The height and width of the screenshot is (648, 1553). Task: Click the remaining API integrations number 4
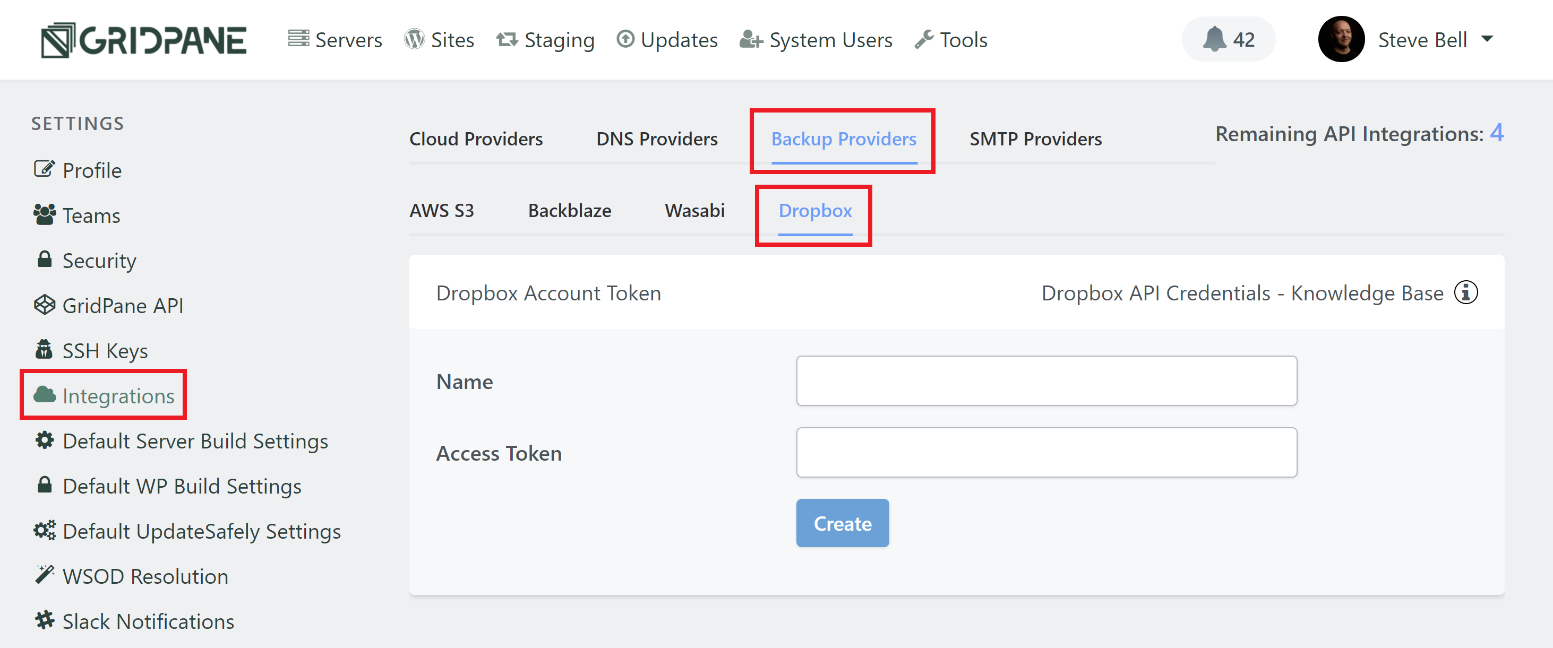[x=1497, y=133]
